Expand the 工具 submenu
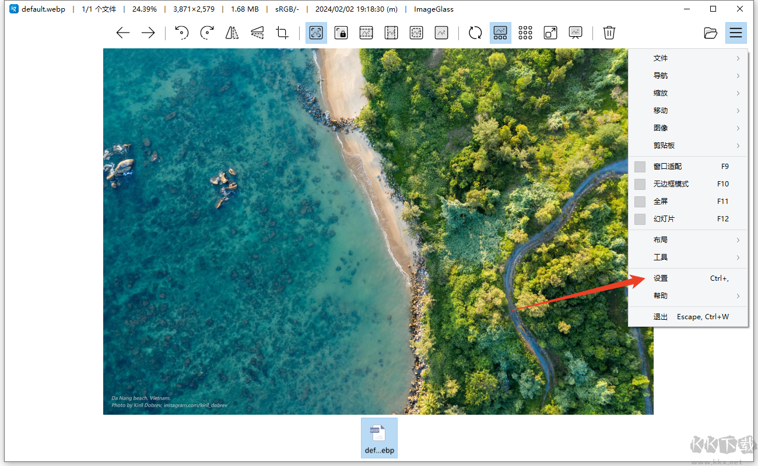 coord(688,257)
